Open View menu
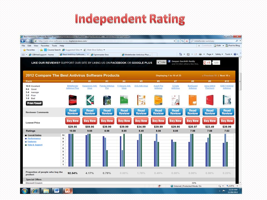 (36, 46)
